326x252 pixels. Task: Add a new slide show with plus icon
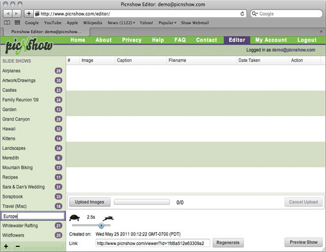click(x=6, y=246)
